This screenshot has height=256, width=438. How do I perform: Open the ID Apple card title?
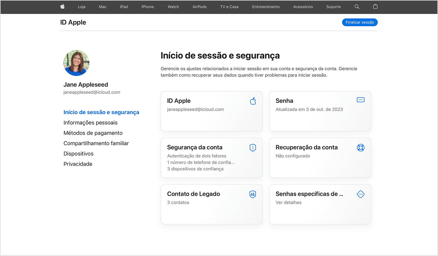coord(179,101)
